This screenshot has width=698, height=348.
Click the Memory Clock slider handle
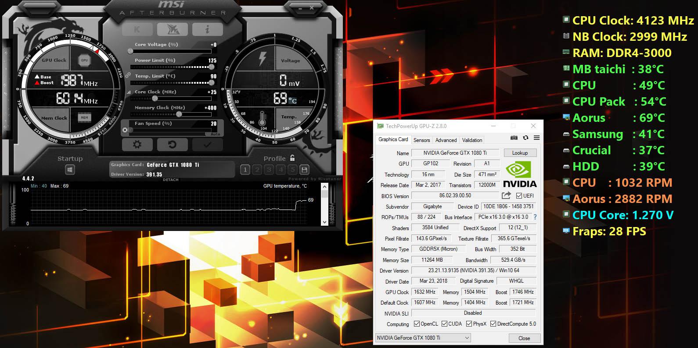(x=179, y=114)
